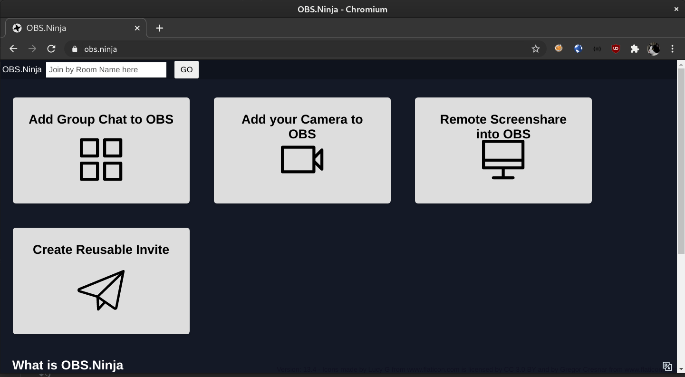Open the uBlock Origin shield icon
Viewport: 685px width, 377px height.
[x=616, y=48]
